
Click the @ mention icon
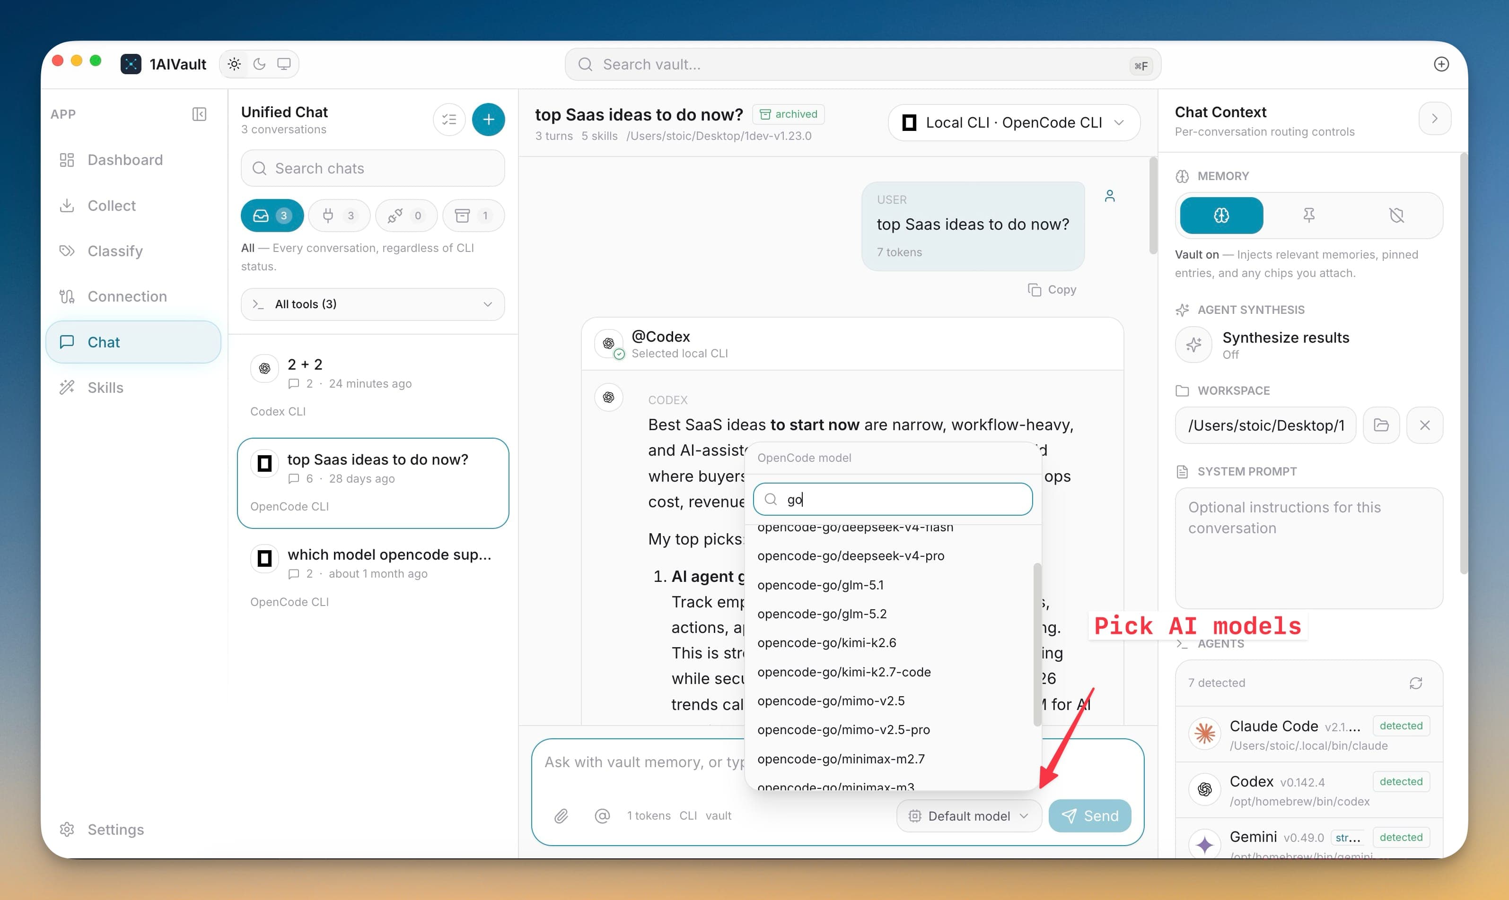(602, 816)
